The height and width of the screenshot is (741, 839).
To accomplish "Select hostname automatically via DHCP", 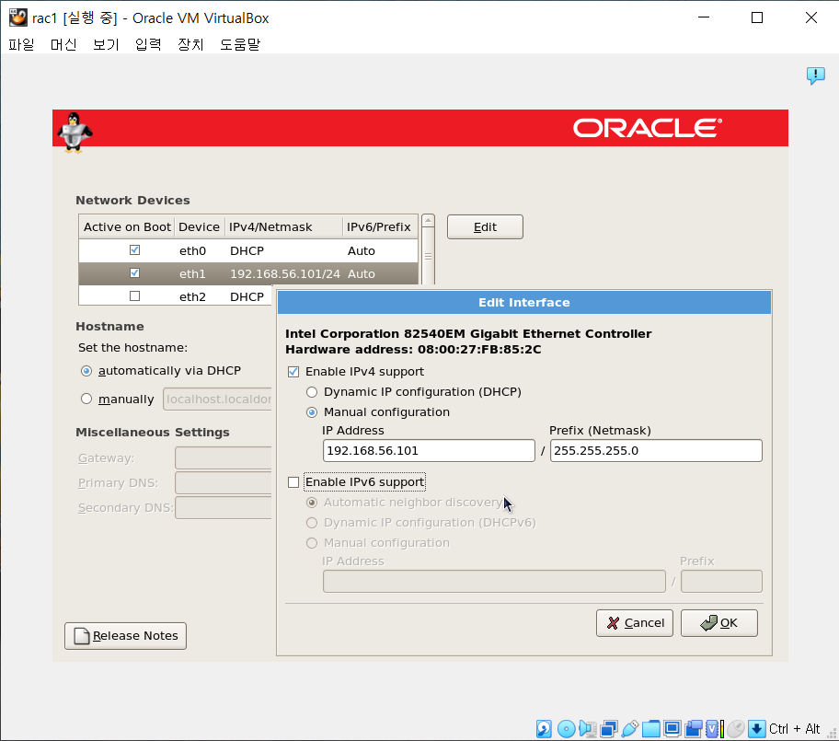I will (x=86, y=370).
